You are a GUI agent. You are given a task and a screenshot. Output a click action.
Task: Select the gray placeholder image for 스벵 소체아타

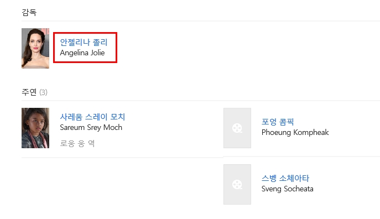click(237, 184)
